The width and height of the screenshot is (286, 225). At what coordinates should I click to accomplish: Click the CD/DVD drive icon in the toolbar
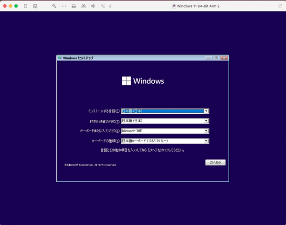click(84, 6)
